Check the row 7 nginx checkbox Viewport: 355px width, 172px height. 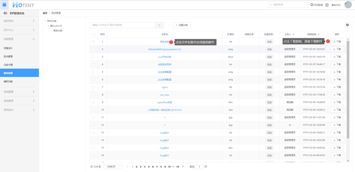(93, 87)
